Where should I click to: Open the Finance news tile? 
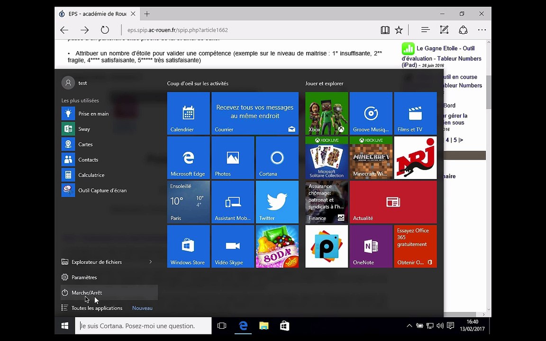click(327, 202)
